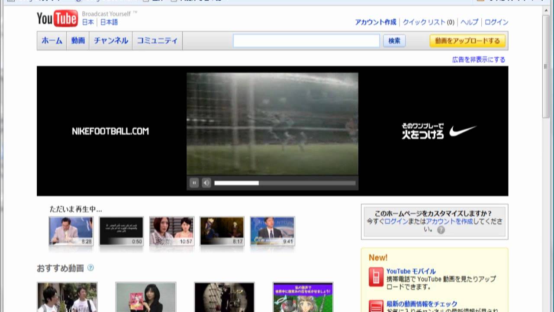Open the 9:41 video thumbnail

pos(272,231)
